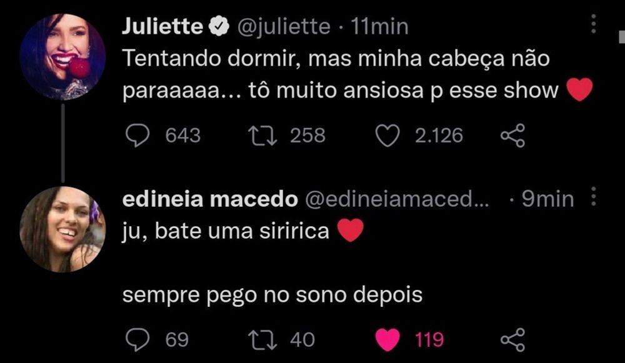The image size is (625, 363).
Task: Share Juliette's tweet
Action: coord(513,136)
